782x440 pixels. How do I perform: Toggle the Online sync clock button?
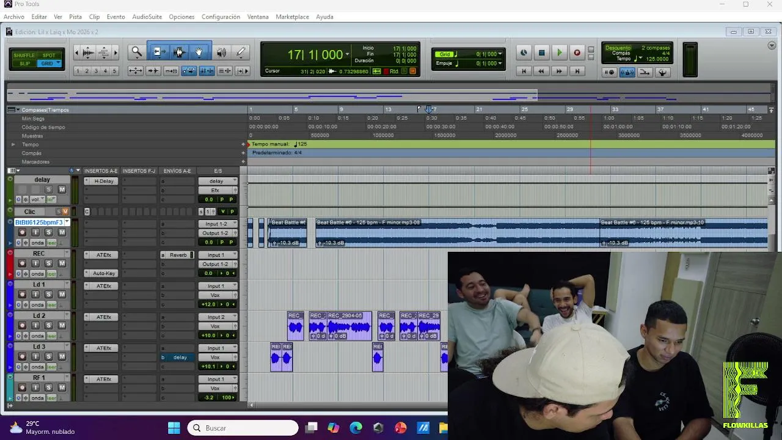(524, 53)
